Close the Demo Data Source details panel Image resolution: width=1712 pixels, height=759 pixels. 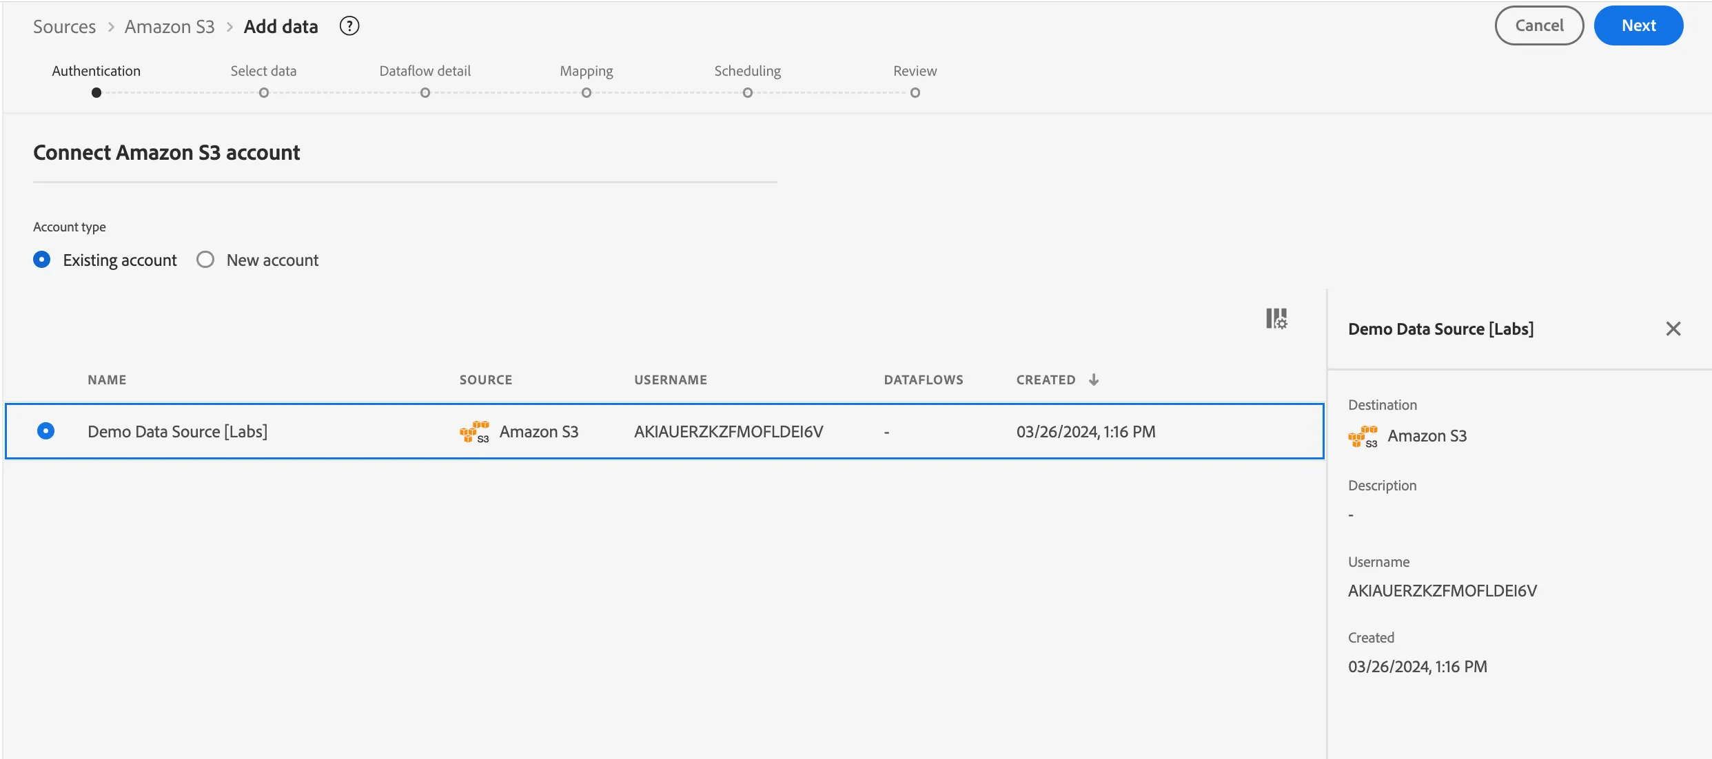point(1673,329)
